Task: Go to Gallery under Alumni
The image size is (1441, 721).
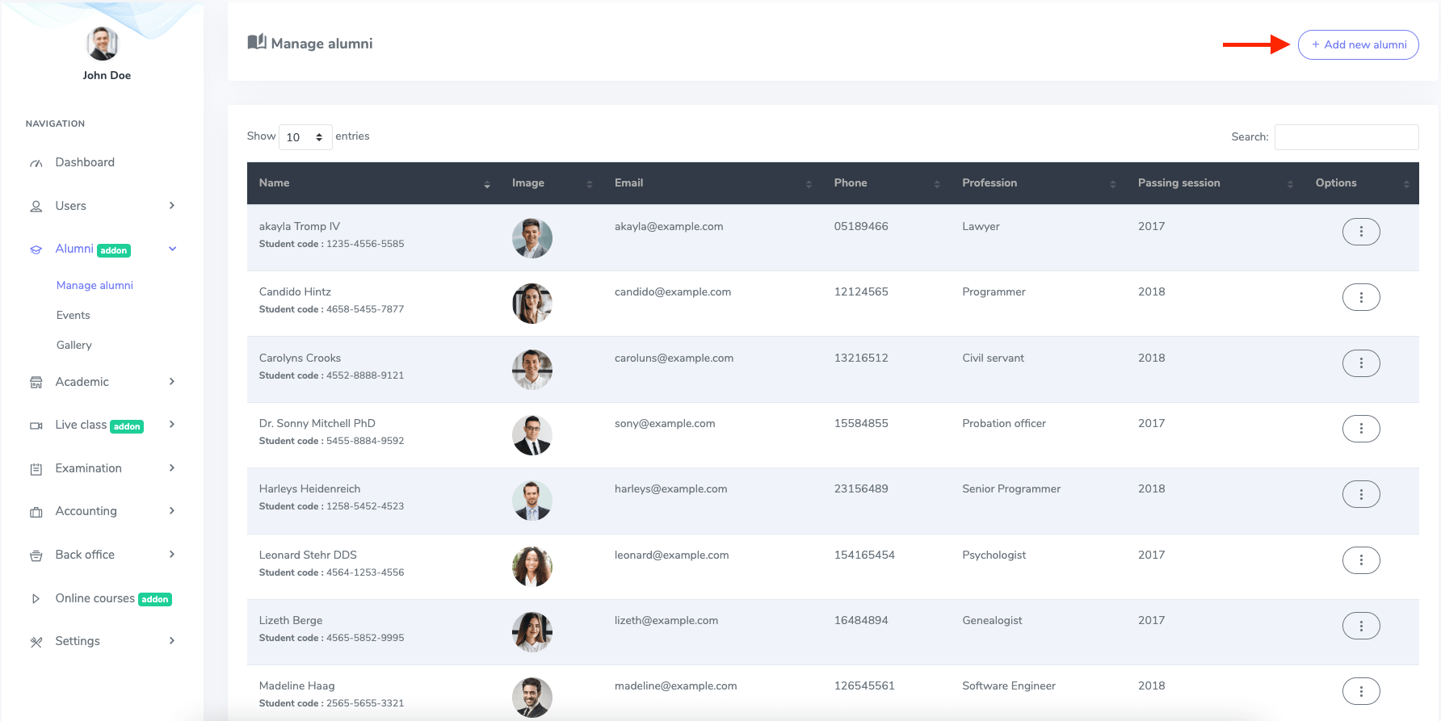Action: (74, 345)
